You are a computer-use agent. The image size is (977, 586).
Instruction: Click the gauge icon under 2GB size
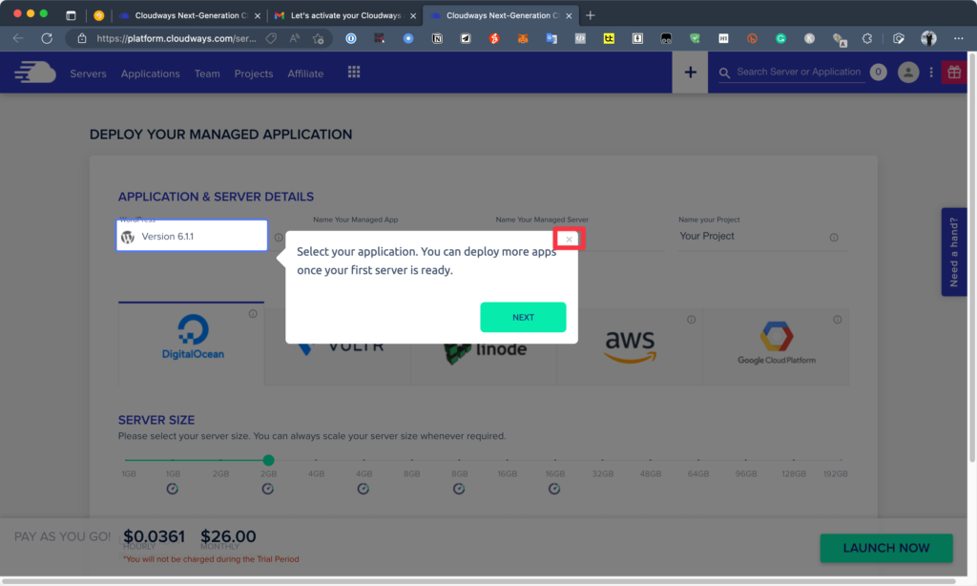tap(268, 489)
